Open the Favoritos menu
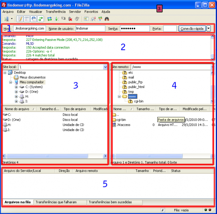 [91, 12]
